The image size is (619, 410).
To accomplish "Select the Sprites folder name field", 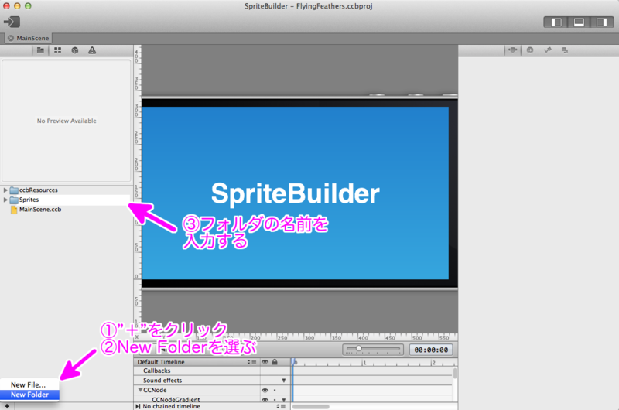I will click(74, 200).
